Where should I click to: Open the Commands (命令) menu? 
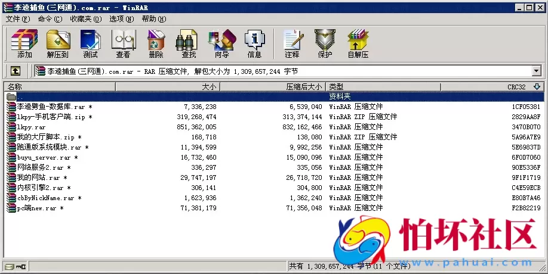[50, 19]
